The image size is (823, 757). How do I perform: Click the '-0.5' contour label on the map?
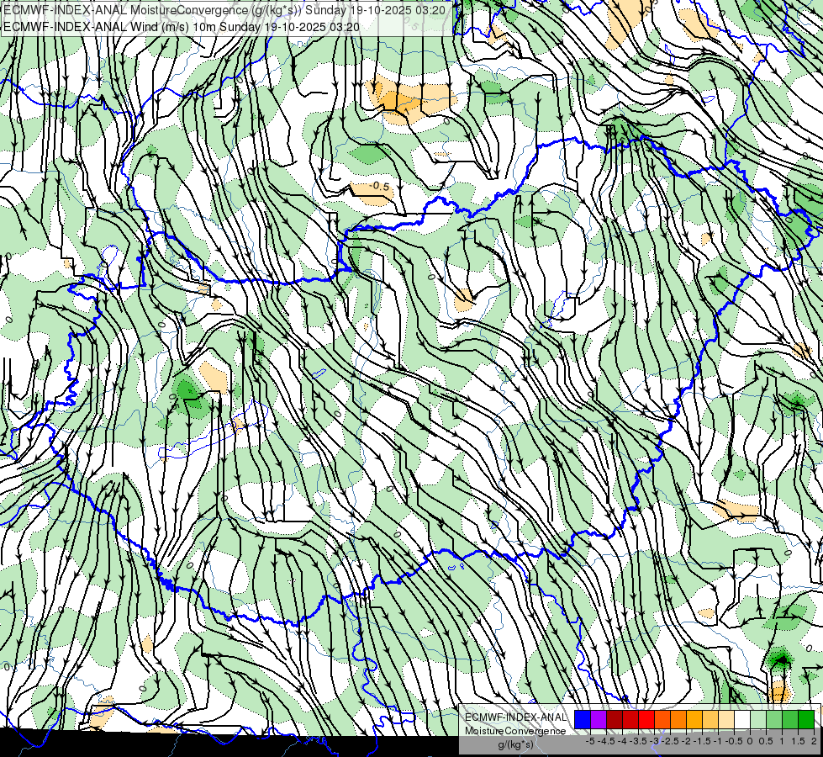point(378,187)
